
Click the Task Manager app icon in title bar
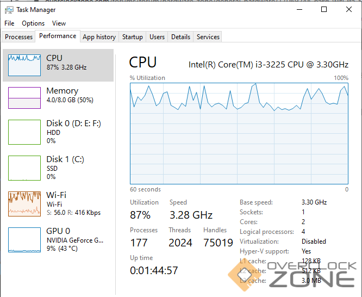pos(9,9)
